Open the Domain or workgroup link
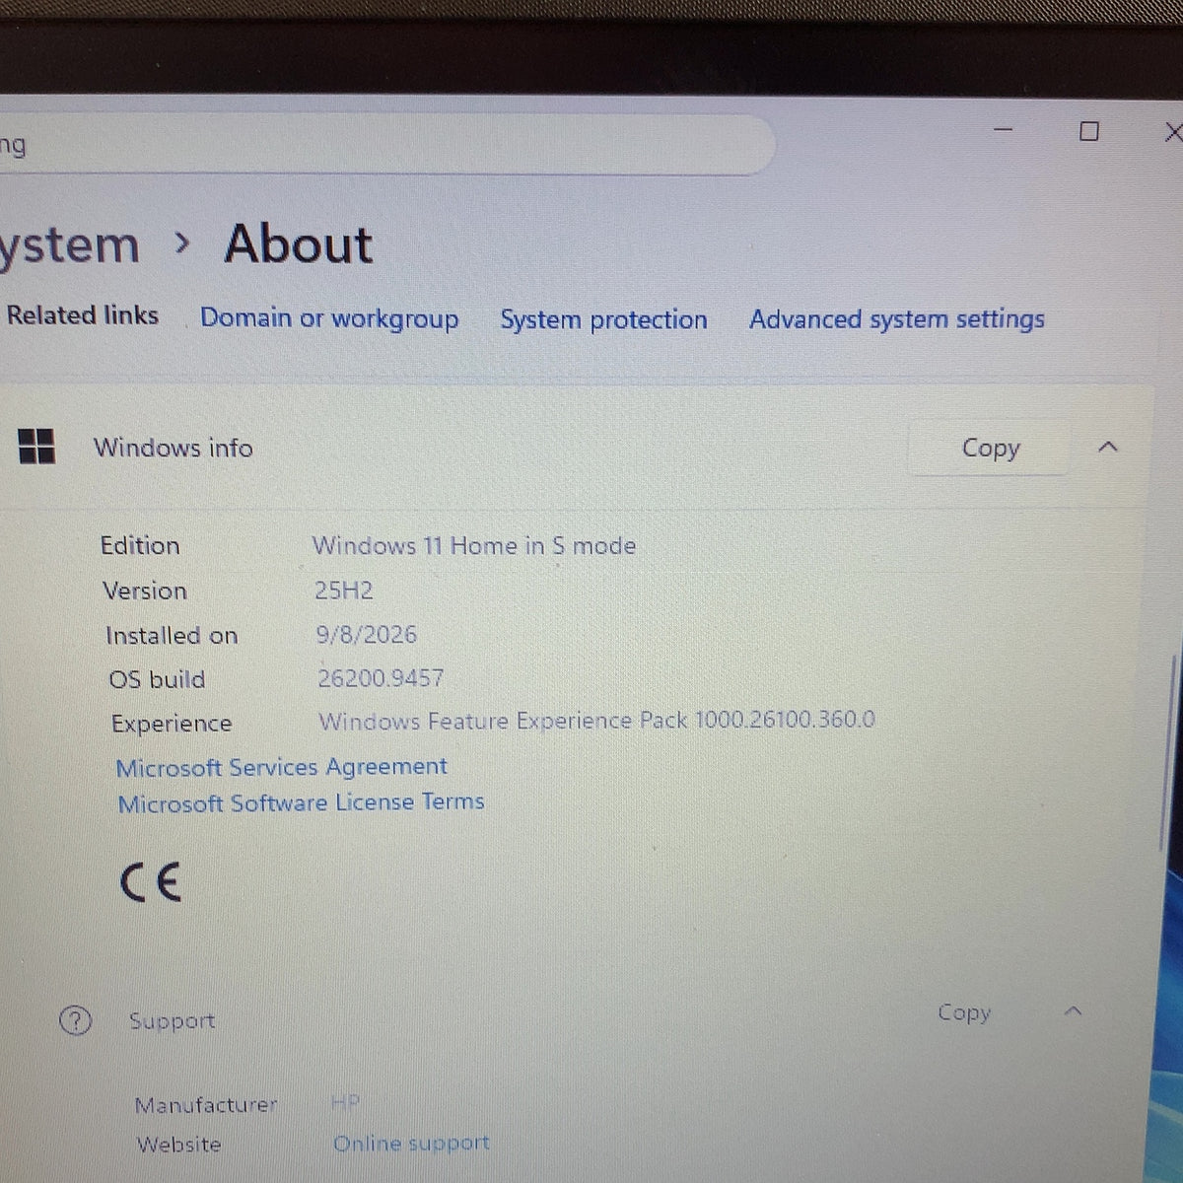1183x1183 pixels. 329,318
